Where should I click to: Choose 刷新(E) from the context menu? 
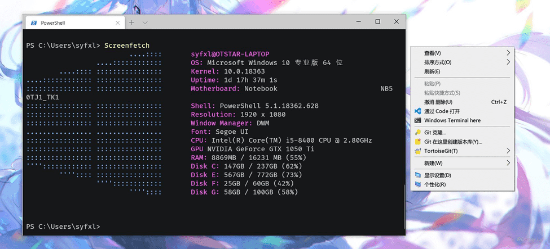[432, 72]
